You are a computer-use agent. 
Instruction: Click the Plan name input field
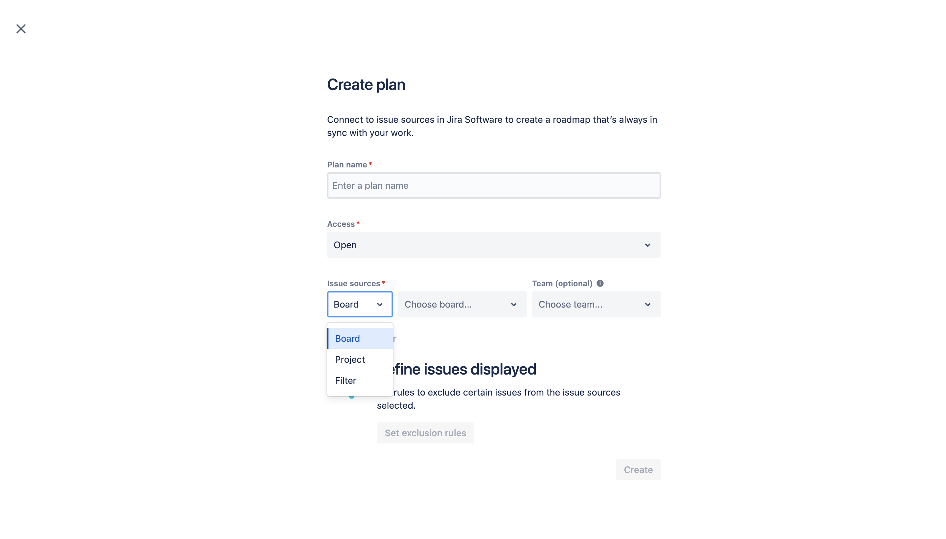tap(494, 185)
